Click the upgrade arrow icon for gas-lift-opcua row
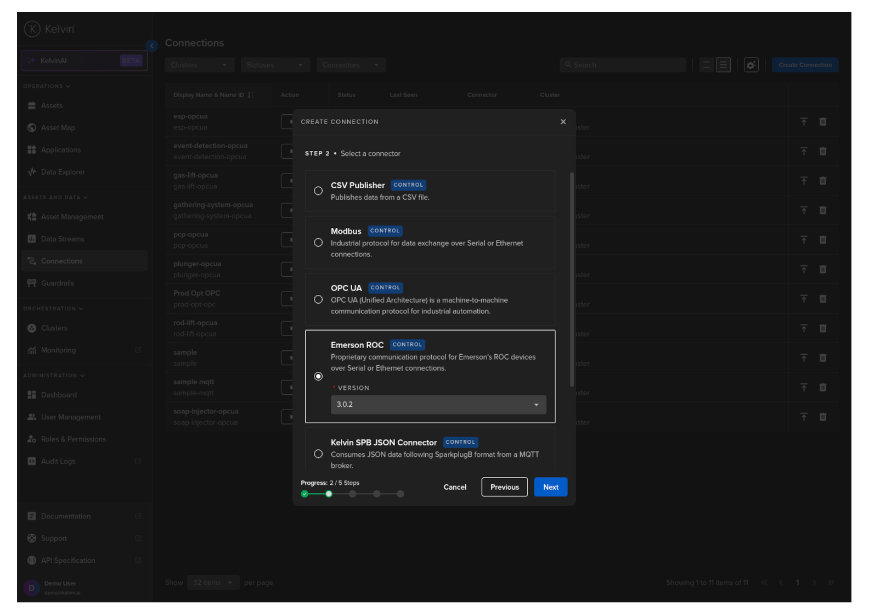This screenshot has height=615, width=869. pyautogui.click(x=804, y=181)
